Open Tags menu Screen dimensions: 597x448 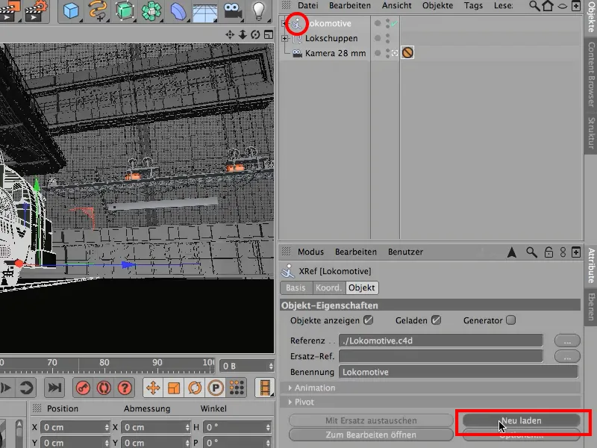point(473,6)
